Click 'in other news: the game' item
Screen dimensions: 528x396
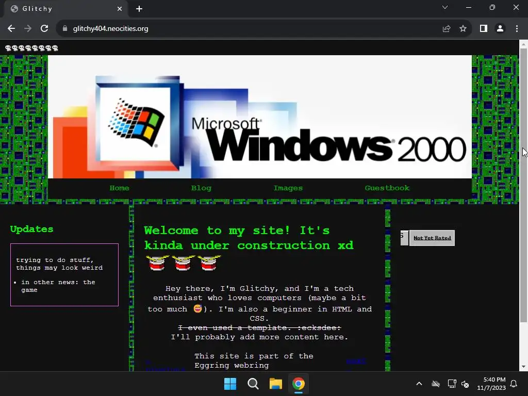pos(58,286)
